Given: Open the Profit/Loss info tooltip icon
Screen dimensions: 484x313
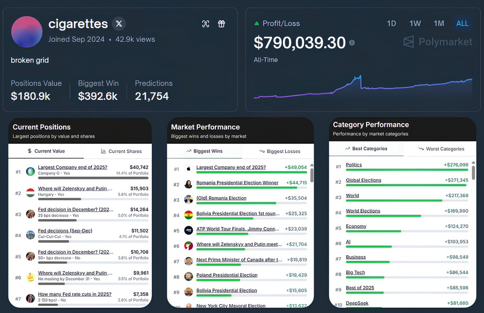Looking at the screenshot, I should tap(352, 42).
